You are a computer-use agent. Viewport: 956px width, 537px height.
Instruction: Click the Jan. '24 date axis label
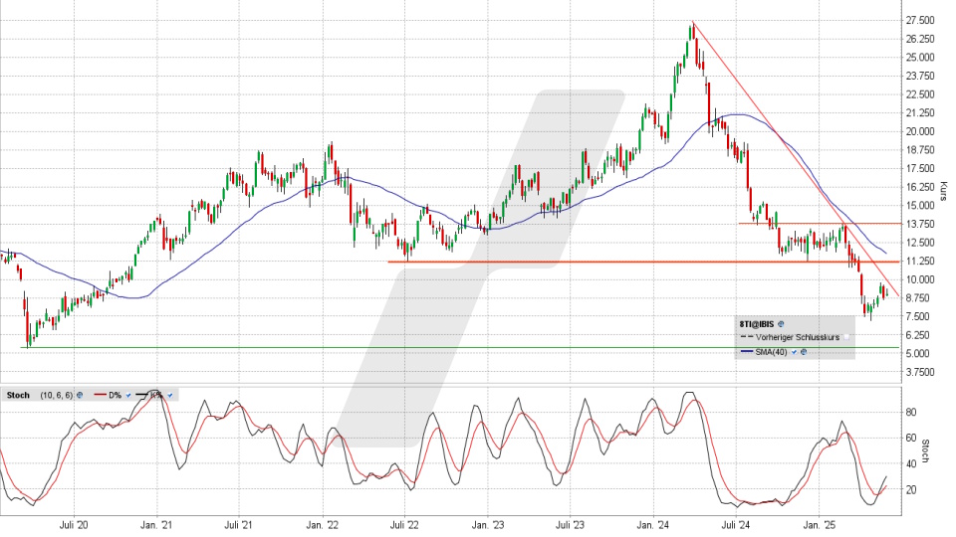tap(653, 525)
